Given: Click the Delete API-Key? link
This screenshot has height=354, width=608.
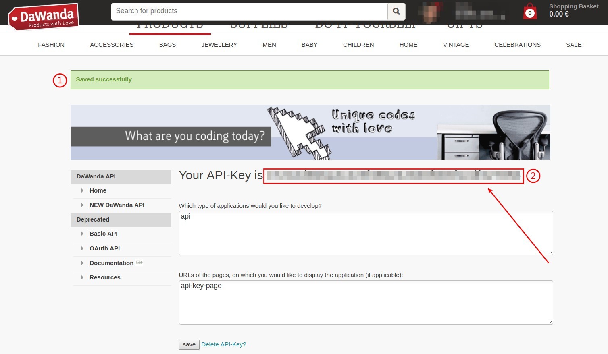Looking at the screenshot, I should 224,344.
